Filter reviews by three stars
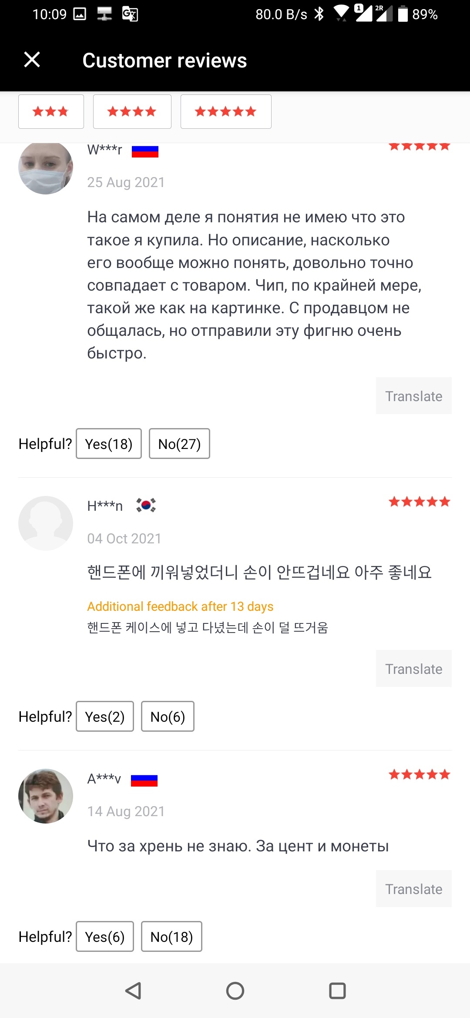 click(51, 111)
